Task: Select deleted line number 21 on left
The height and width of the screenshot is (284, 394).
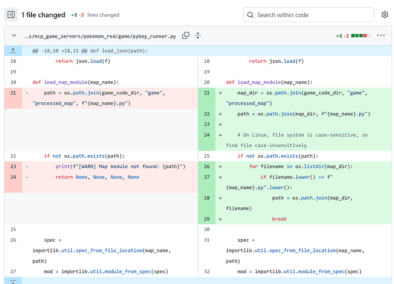Action: [x=13, y=93]
